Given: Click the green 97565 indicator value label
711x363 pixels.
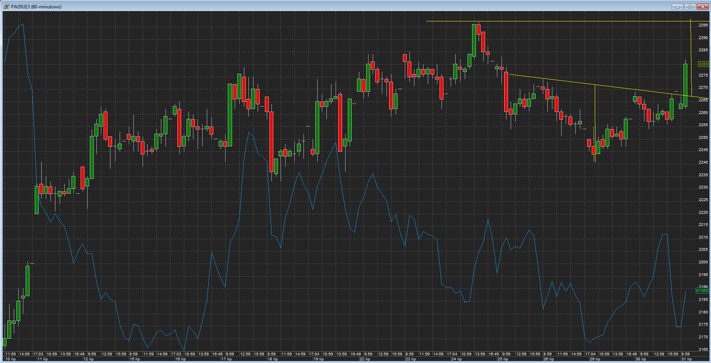Looking at the screenshot, I should (702, 291).
